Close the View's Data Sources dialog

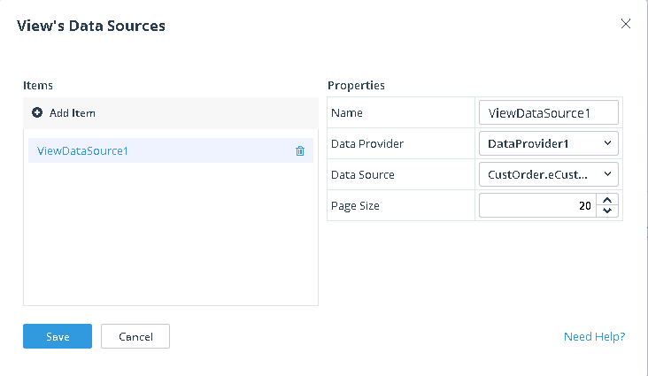point(626,24)
